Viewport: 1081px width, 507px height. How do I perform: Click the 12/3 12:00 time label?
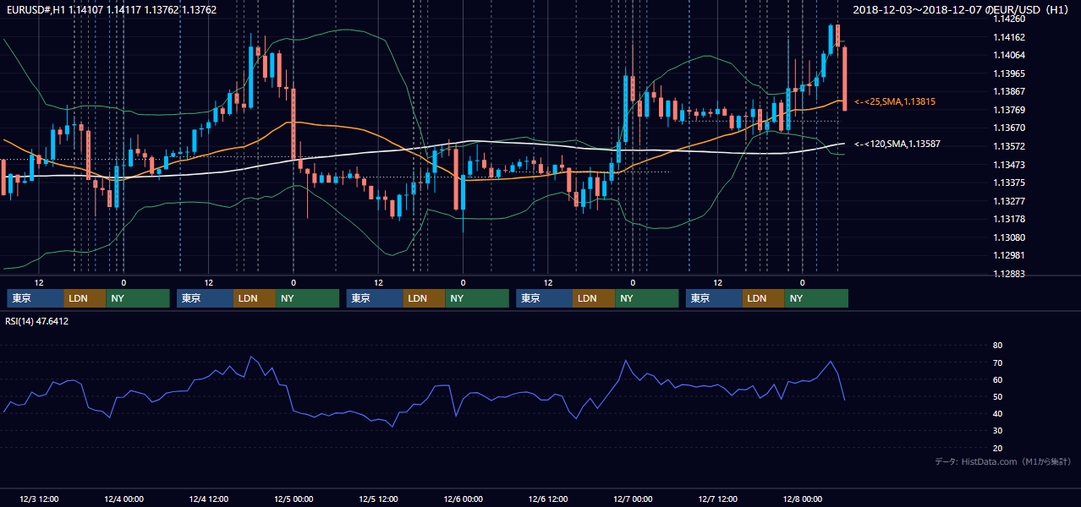point(39,499)
